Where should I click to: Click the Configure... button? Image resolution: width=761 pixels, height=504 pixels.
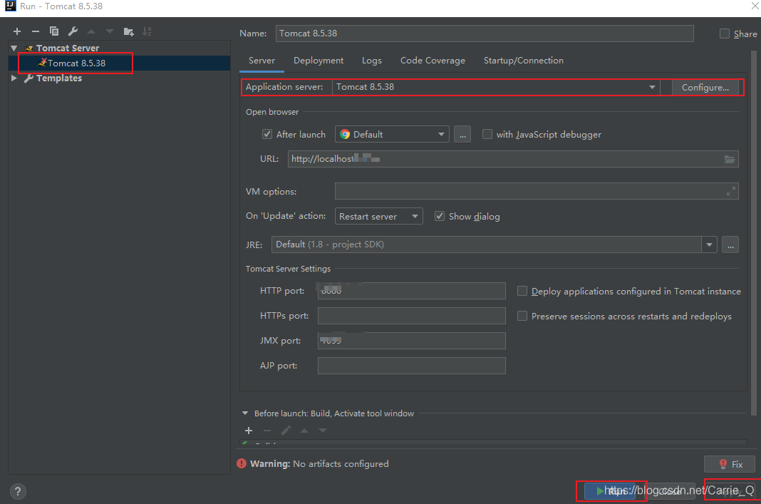pos(705,88)
